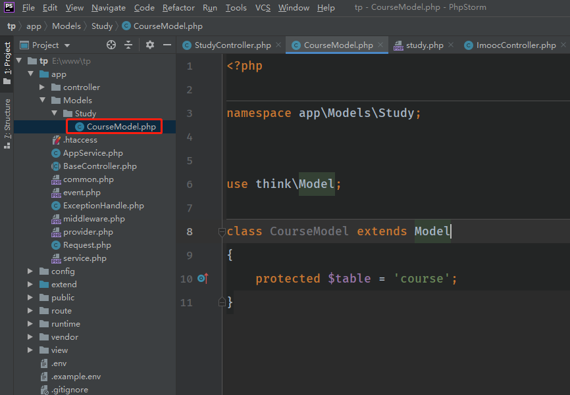Collapse the Study folder
Viewport: 570px width, 395px height.
55,113
